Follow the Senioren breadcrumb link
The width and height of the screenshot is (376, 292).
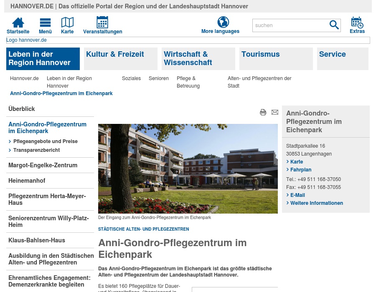tap(158, 78)
